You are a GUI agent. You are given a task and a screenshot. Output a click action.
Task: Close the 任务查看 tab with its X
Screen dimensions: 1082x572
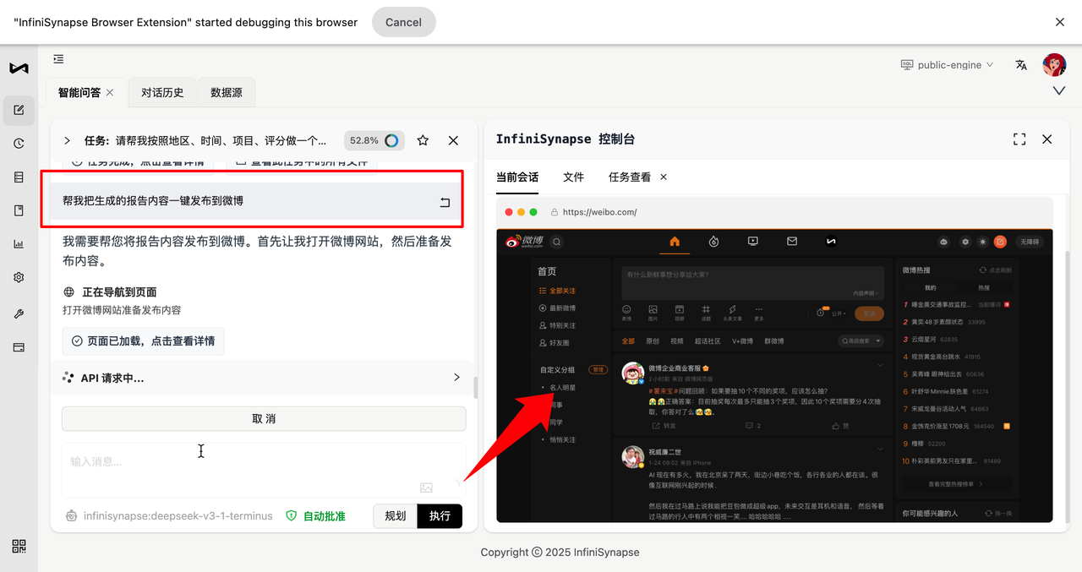664,177
